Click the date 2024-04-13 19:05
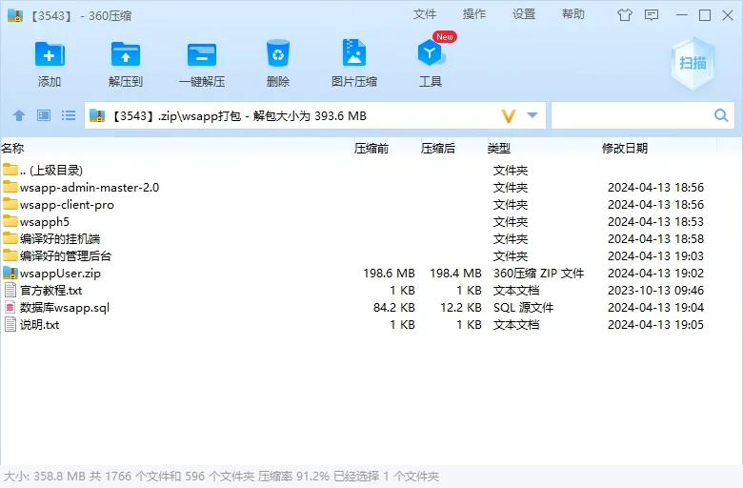Image resolution: width=743 pixels, height=488 pixels. click(655, 324)
